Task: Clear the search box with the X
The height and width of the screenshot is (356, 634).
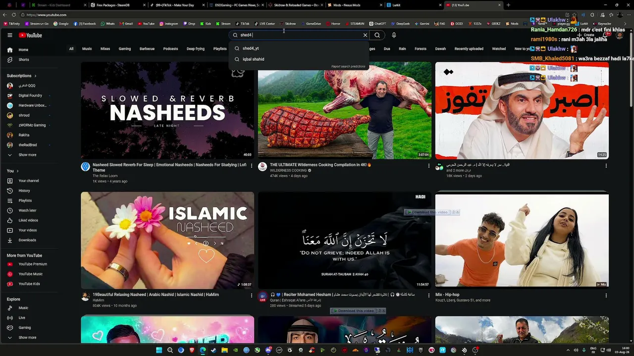Action: pyautogui.click(x=365, y=35)
